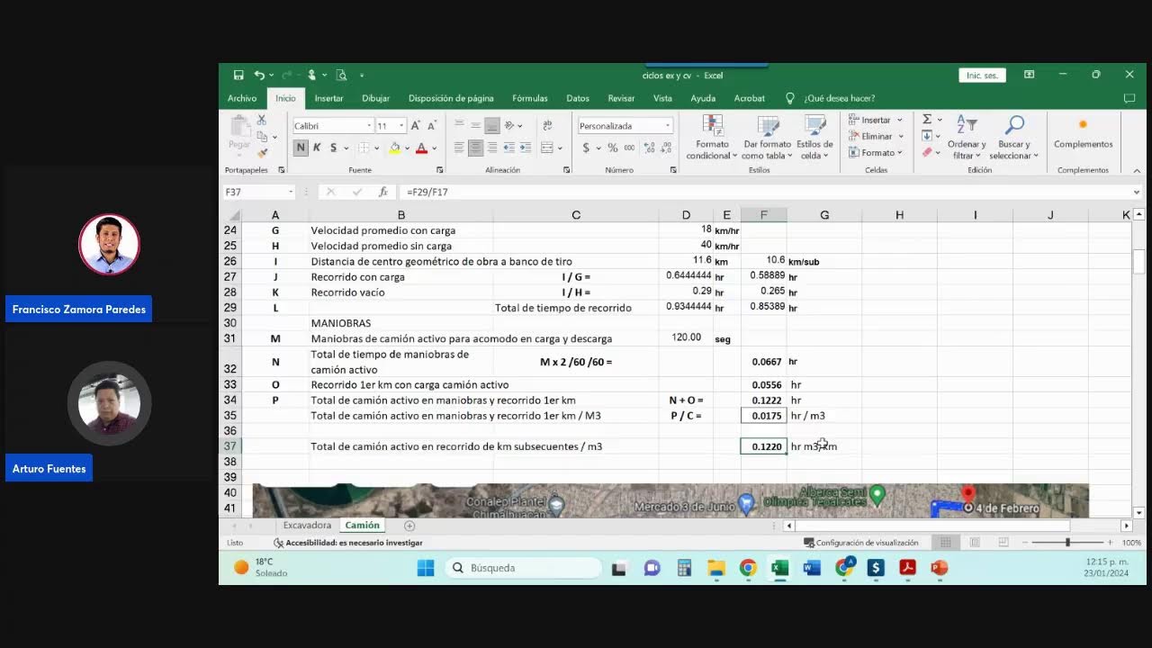Click the accounting dollar format icon
Viewport: 1152px width, 648px height.
pyautogui.click(x=586, y=148)
